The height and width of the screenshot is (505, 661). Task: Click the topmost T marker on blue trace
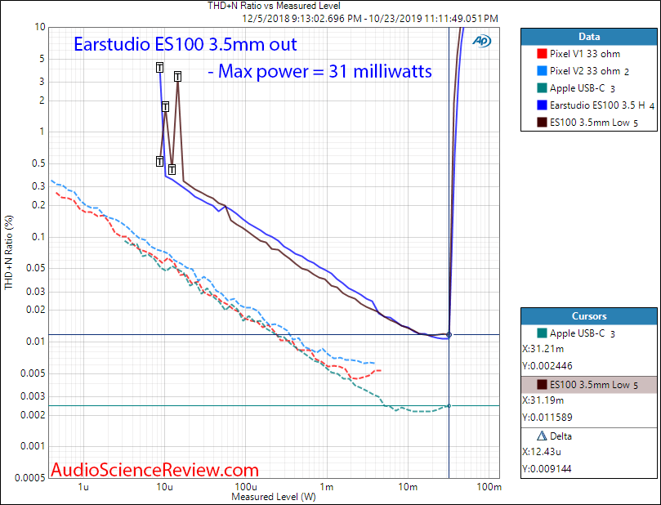click(160, 68)
